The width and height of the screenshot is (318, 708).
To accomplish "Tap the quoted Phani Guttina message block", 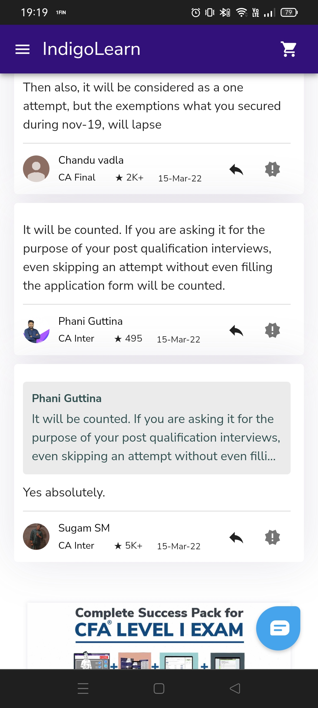I will pos(157,428).
